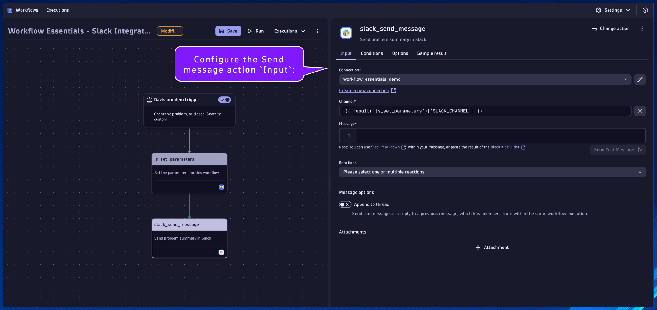Click into the Message editor line 1
The width and height of the screenshot is (657, 310).
point(500,136)
